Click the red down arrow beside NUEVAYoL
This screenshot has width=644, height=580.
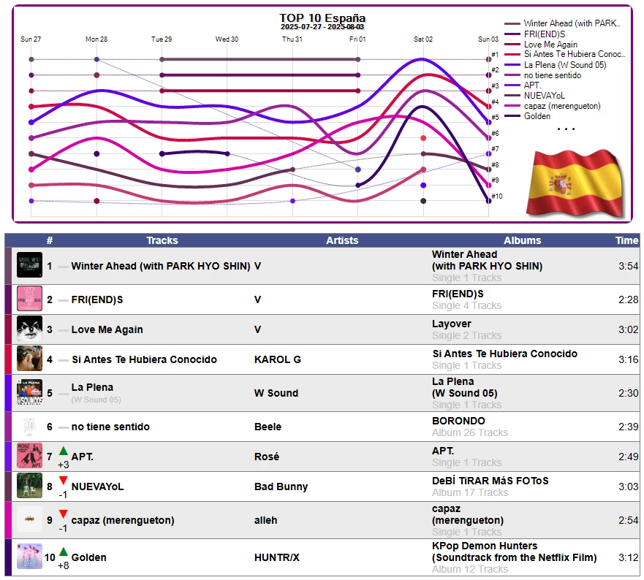[64, 480]
